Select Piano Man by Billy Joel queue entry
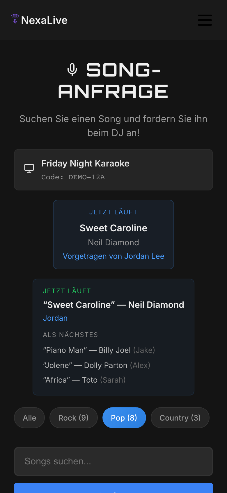The width and height of the screenshot is (227, 493). coord(99,350)
